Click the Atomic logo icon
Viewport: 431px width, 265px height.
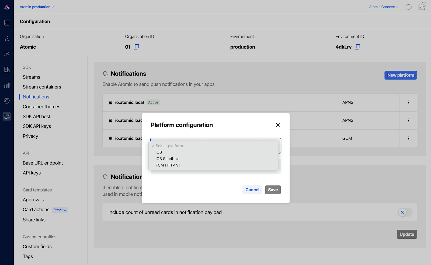tap(7, 7)
